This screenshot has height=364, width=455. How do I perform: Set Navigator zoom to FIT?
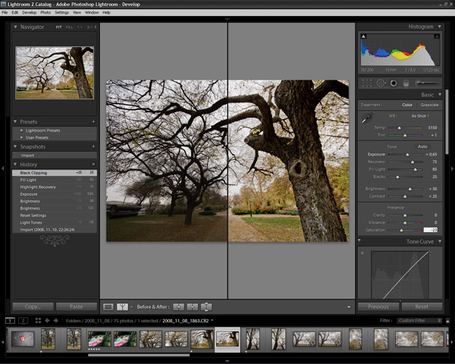[x=59, y=27]
